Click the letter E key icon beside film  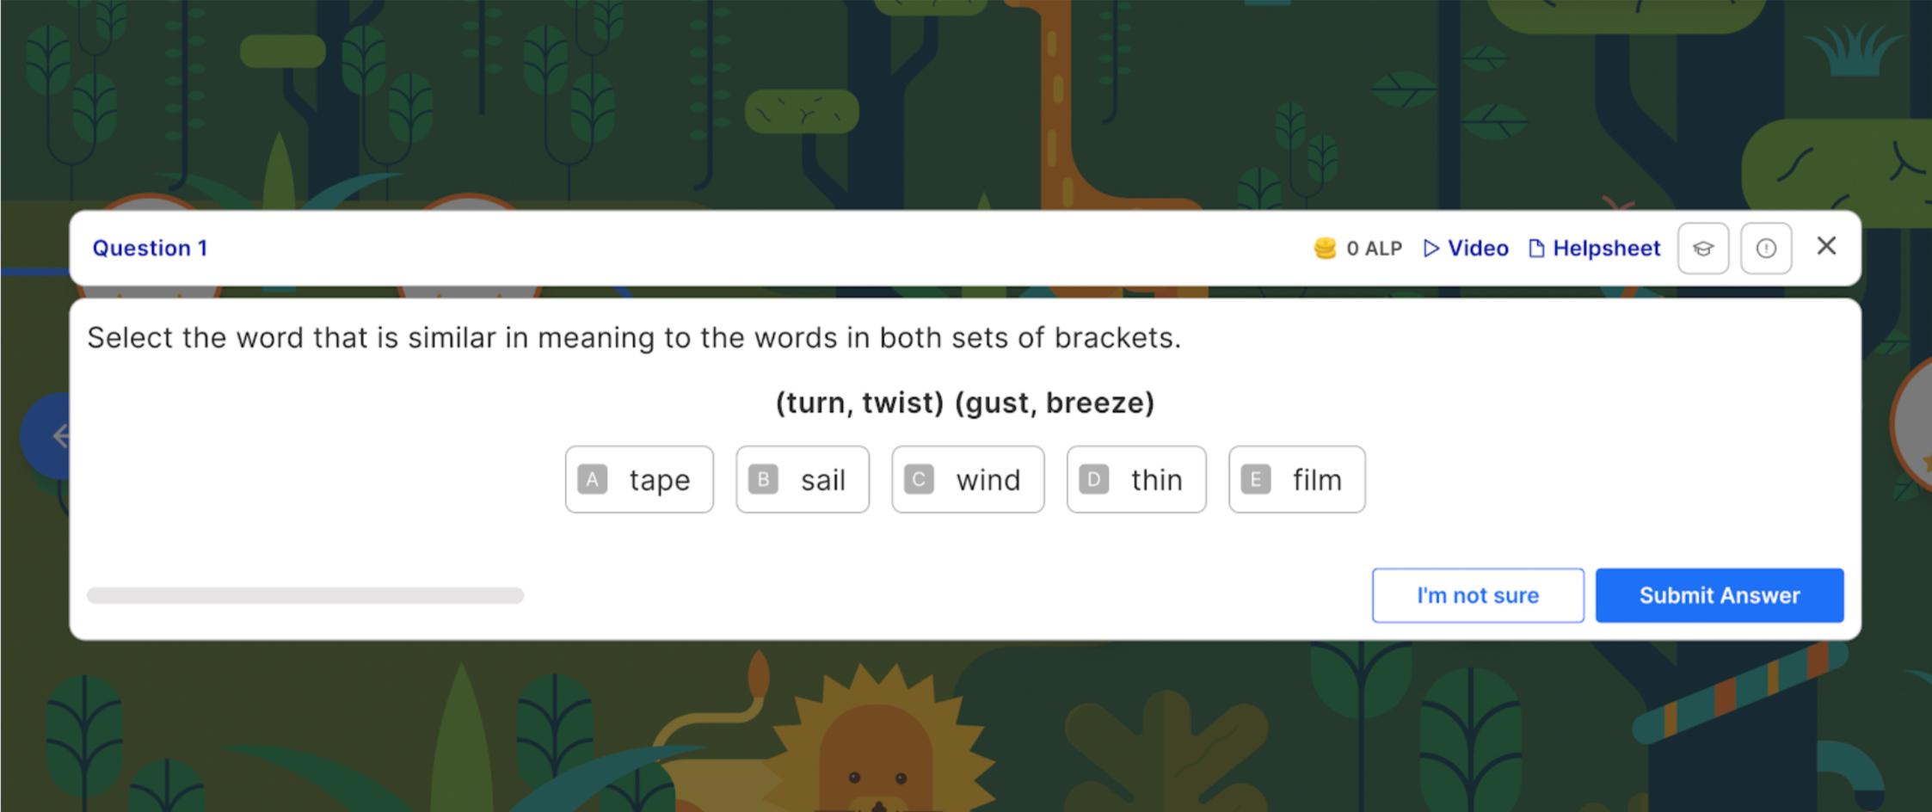[x=1256, y=479]
